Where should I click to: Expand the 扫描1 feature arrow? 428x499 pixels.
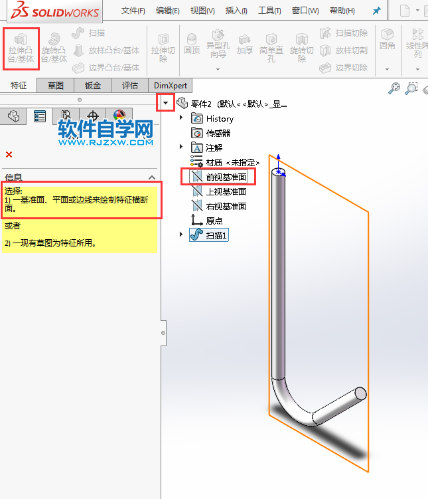click(180, 235)
